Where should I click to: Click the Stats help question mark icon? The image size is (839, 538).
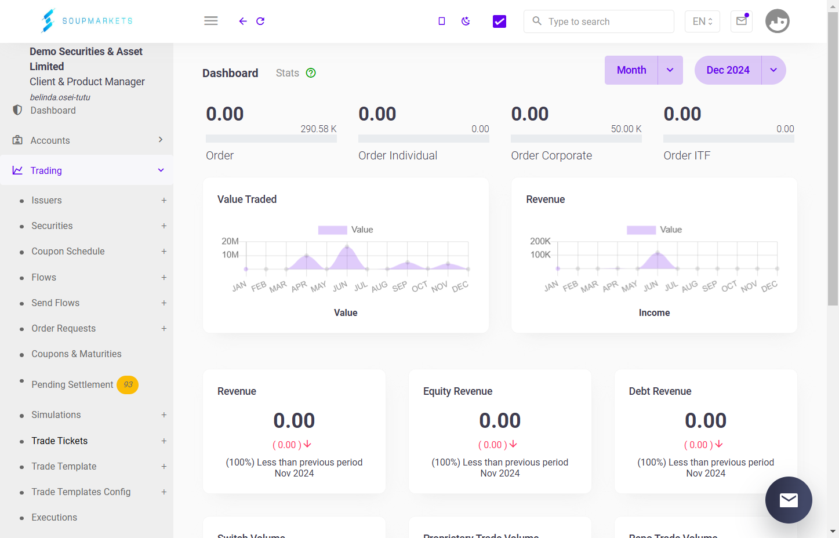(x=311, y=73)
